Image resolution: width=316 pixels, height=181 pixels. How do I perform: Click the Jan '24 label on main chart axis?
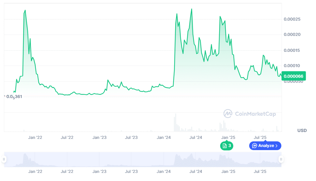coord(164,137)
